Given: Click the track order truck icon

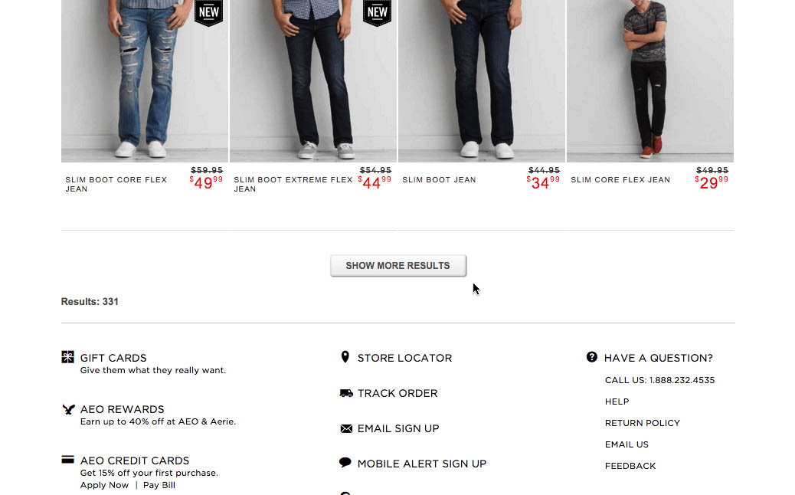Looking at the screenshot, I should [346, 393].
